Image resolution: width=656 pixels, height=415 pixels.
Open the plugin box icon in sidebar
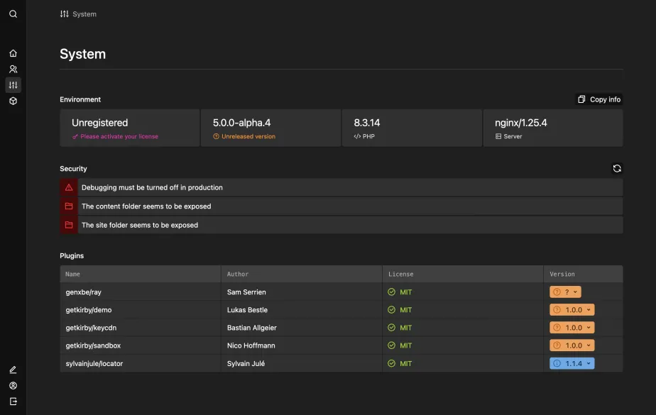[x=13, y=101]
